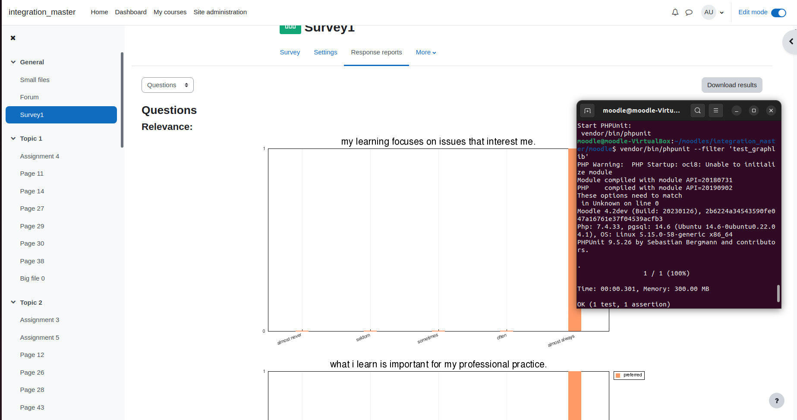The width and height of the screenshot is (797, 420).
Task: Select Survey1 in course index
Action: click(61, 115)
